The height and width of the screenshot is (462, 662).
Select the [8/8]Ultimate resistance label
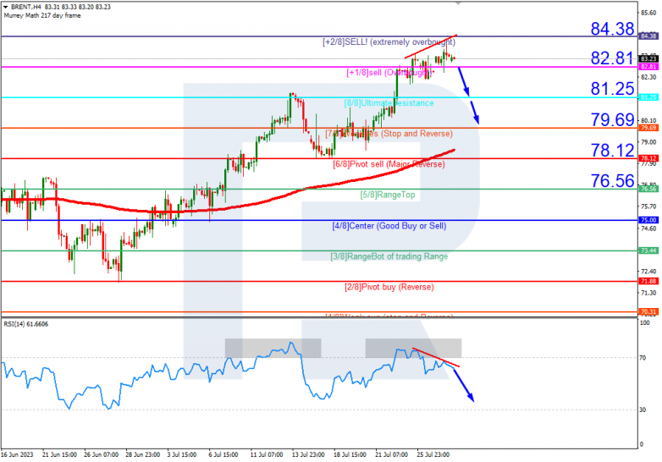389,103
